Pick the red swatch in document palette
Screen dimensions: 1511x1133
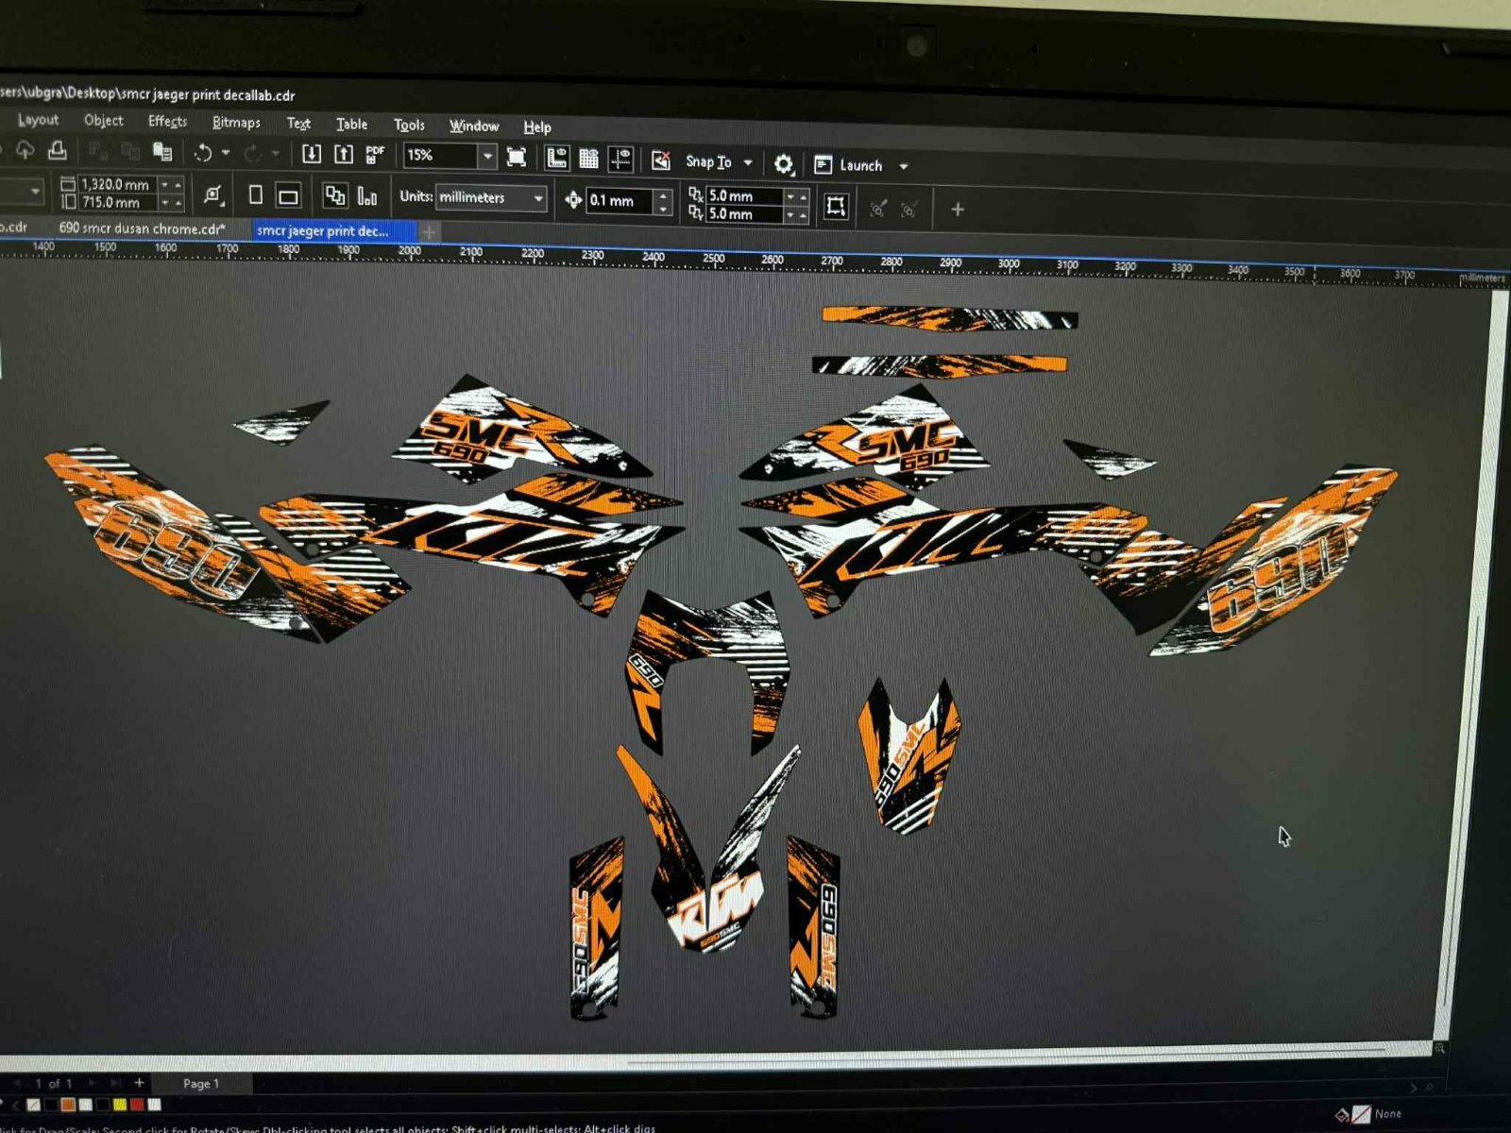click(137, 1104)
